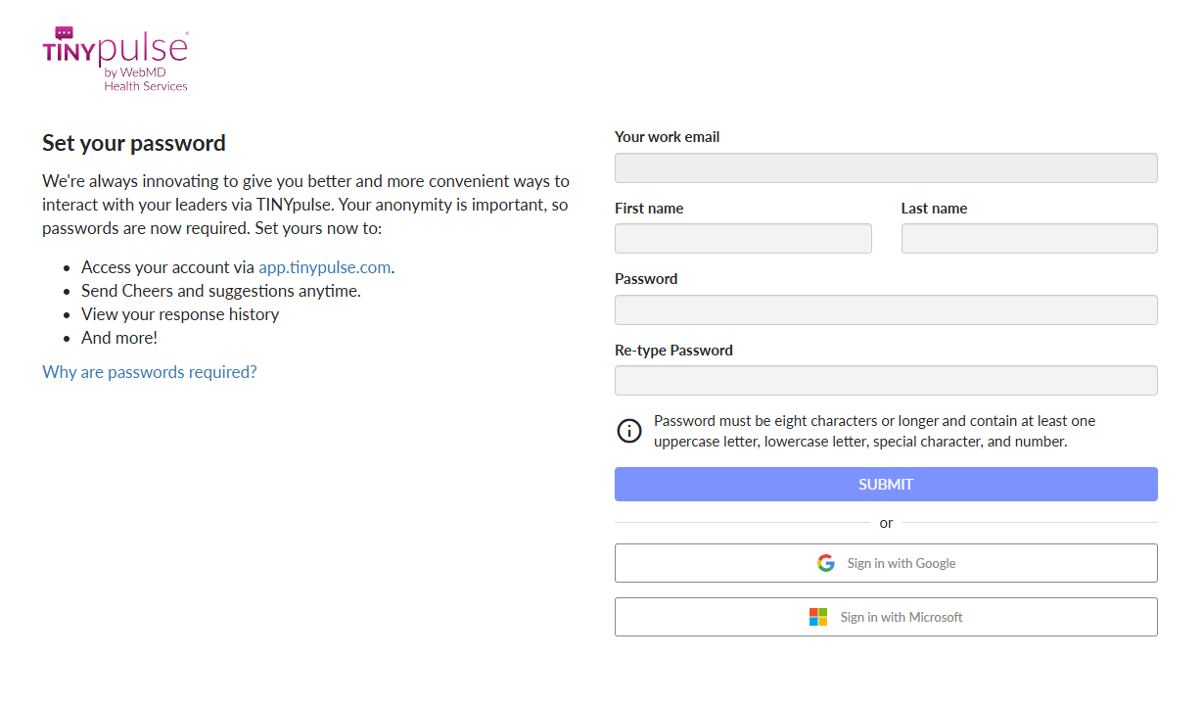Choose the 'Sign in with Google' text

click(901, 563)
